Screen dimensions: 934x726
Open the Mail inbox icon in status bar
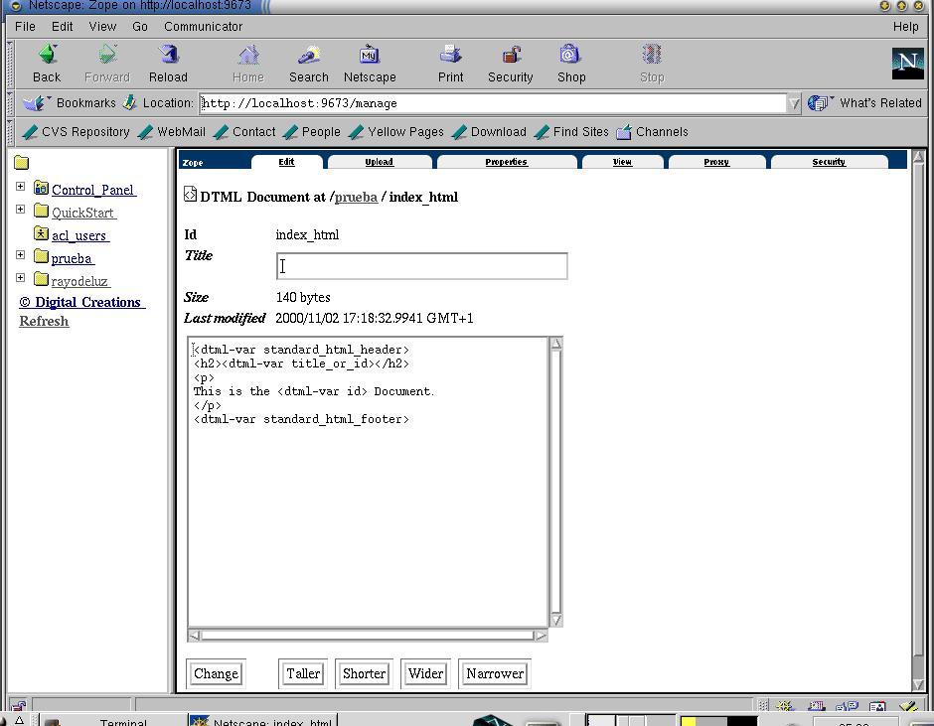[x=816, y=706]
